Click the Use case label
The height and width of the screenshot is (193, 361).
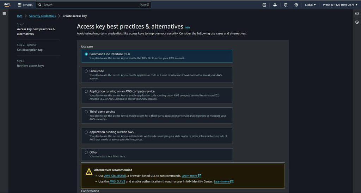coord(87,47)
